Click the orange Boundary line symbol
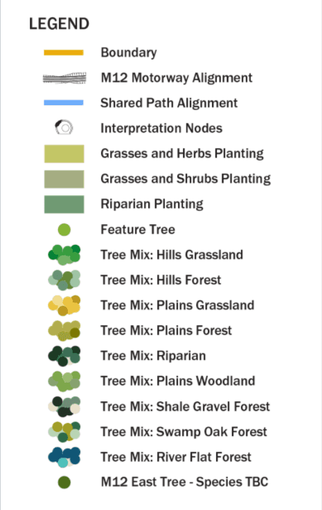This screenshot has height=510, width=322. coord(64,53)
